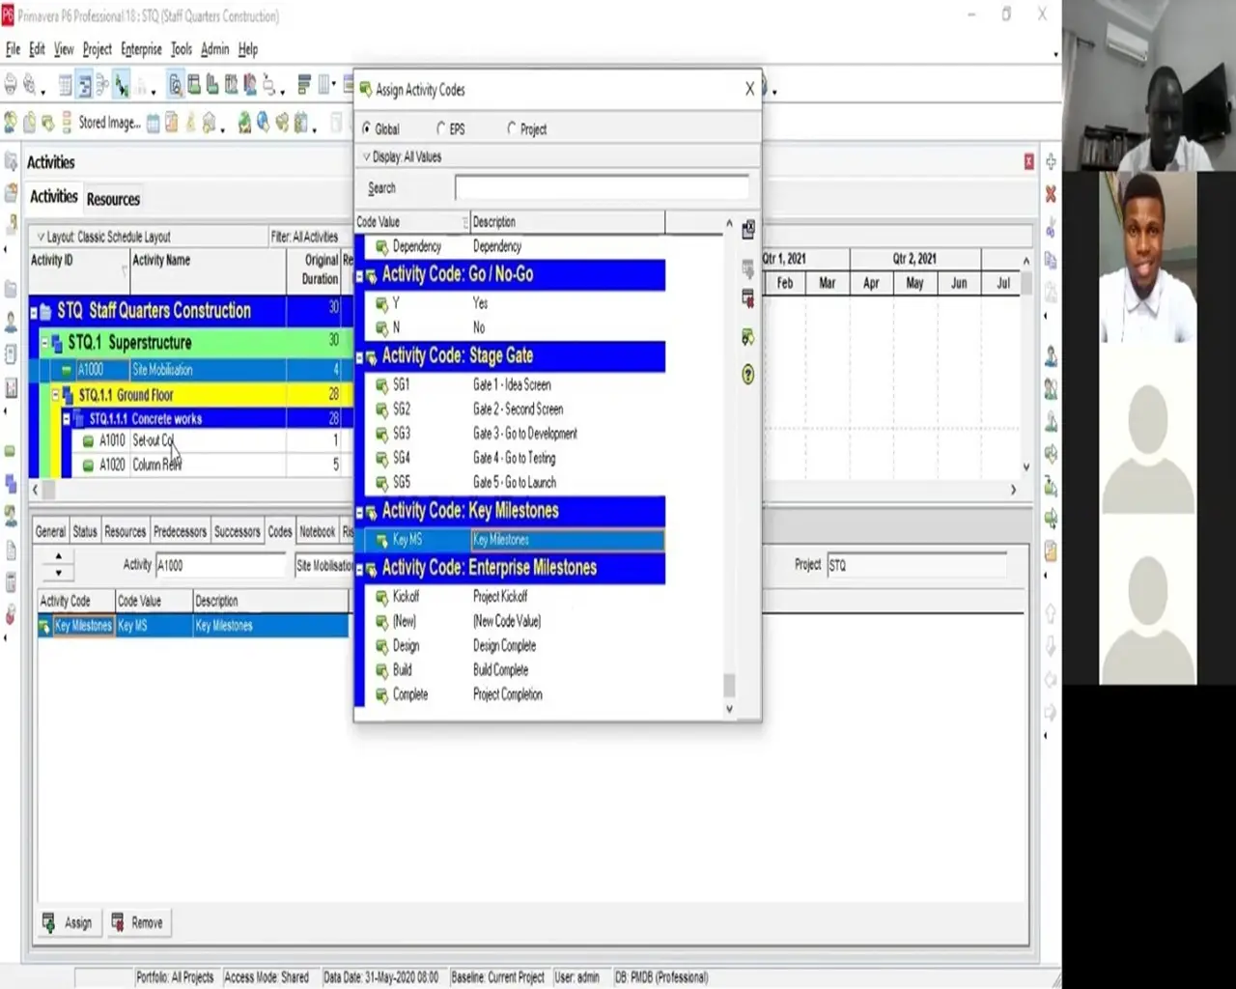
Task: Select the EPS radio button
Action: (441, 129)
